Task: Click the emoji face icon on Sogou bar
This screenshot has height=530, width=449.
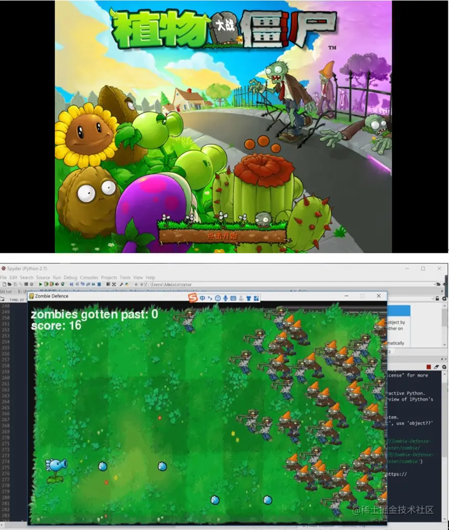Action: click(x=218, y=298)
